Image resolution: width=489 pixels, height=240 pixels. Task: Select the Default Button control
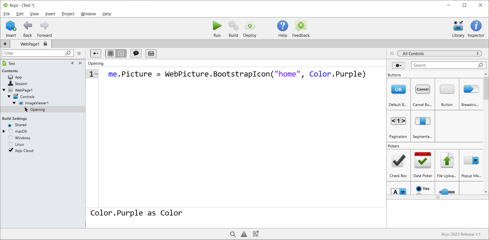(398, 94)
